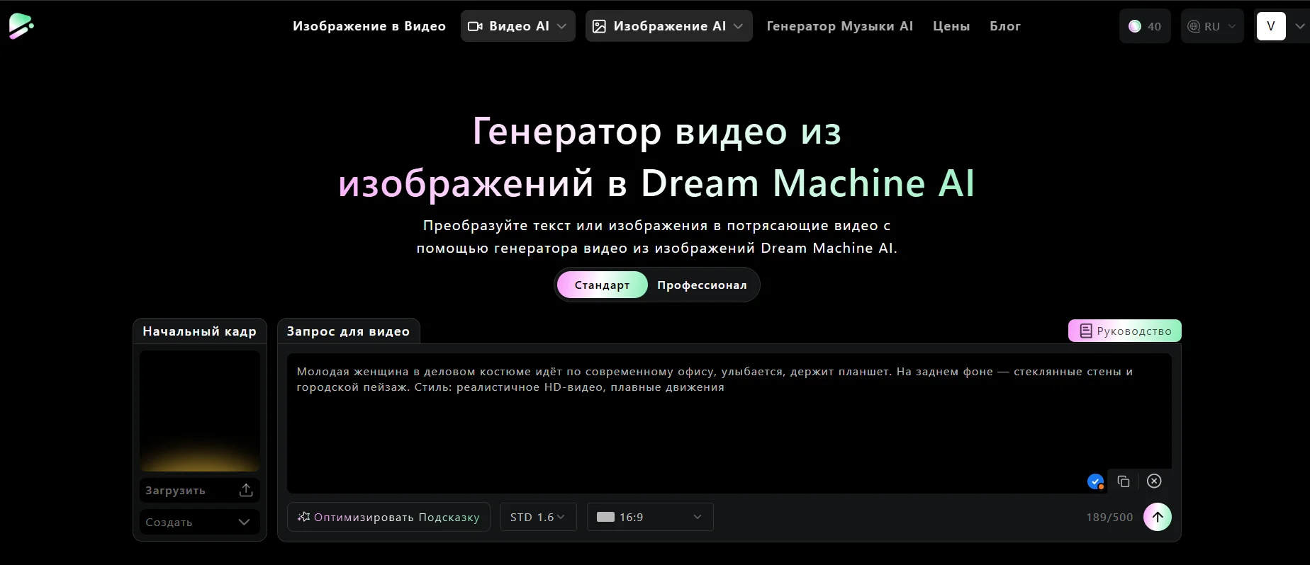Viewport: 1310px width, 565px height.
Task: Check the 40 credits balance
Action: tap(1145, 26)
